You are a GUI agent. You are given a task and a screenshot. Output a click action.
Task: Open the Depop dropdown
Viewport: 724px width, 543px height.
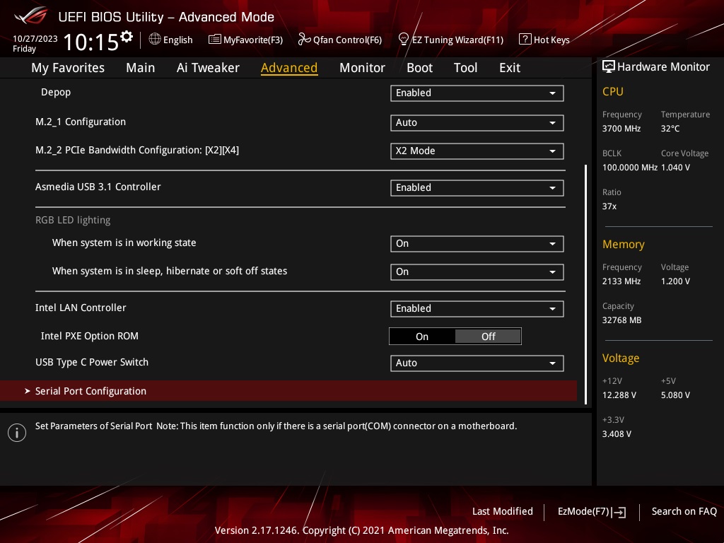[477, 93]
